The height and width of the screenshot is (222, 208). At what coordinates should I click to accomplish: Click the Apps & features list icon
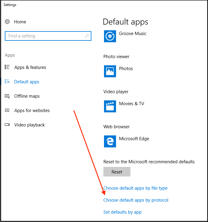click(x=7, y=67)
